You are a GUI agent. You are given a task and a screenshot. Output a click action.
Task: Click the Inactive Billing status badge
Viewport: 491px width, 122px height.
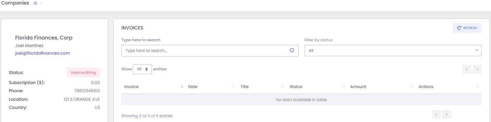tap(83, 73)
